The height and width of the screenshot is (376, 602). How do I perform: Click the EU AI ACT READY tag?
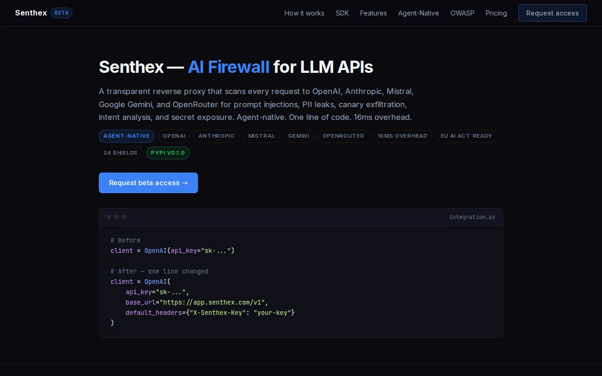(467, 136)
